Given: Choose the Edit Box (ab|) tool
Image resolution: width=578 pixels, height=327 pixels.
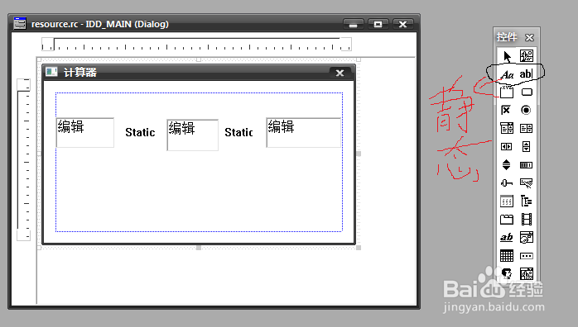Looking at the screenshot, I should point(527,74).
